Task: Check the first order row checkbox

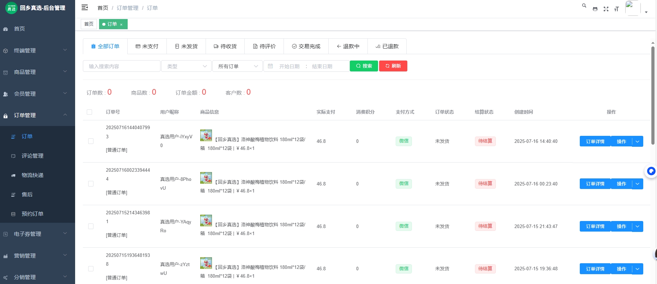Action: [91, 141]
